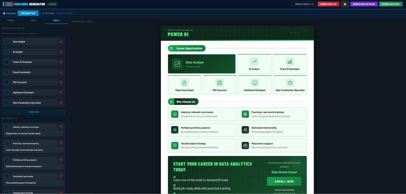Edit 'Personalized support throughout' description field
The image size is (406, 194).
(x=33, y=183)
